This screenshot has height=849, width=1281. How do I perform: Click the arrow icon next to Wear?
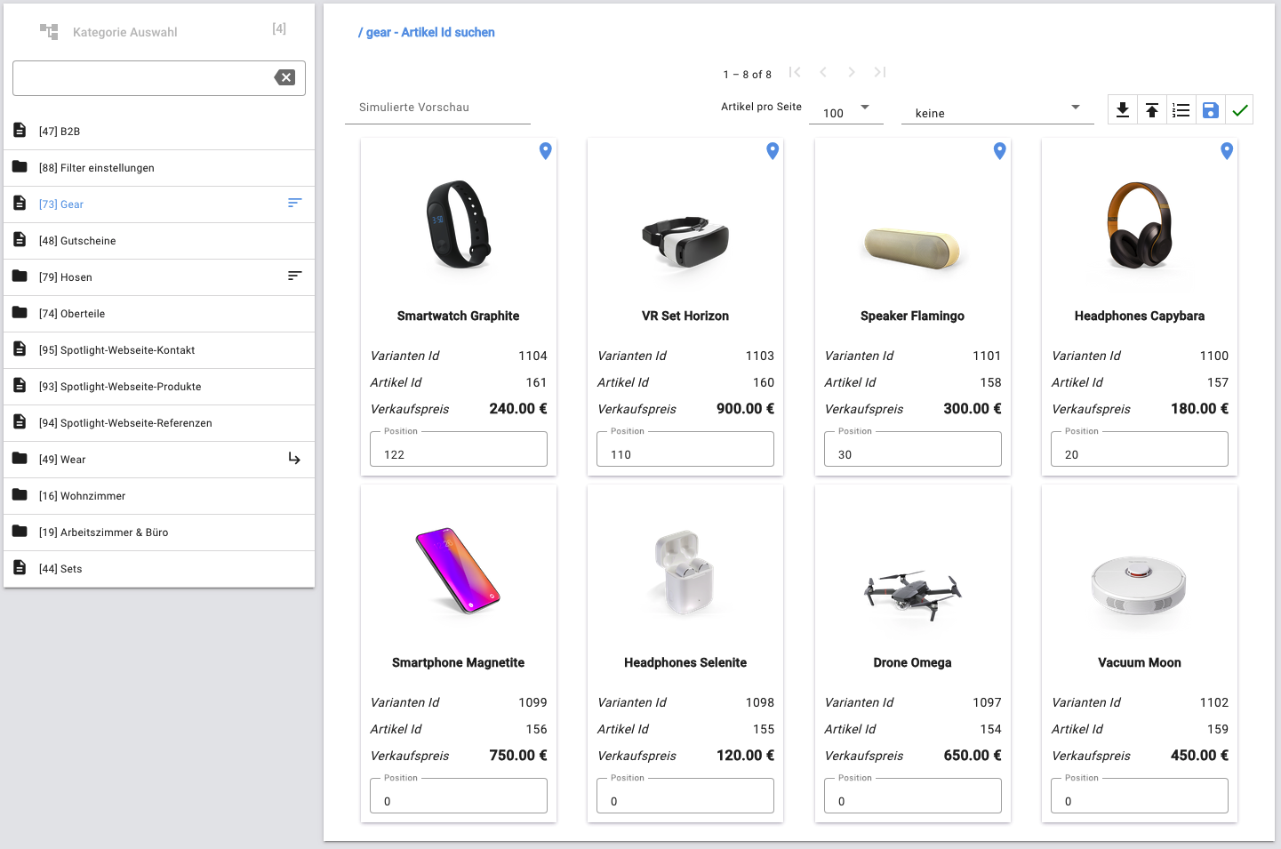(294, 459)
